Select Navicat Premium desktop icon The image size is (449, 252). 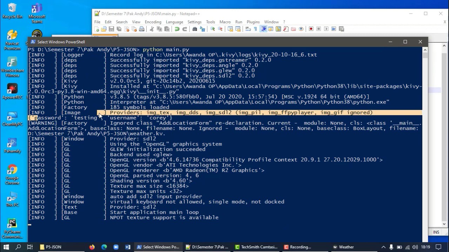[12, 40]
